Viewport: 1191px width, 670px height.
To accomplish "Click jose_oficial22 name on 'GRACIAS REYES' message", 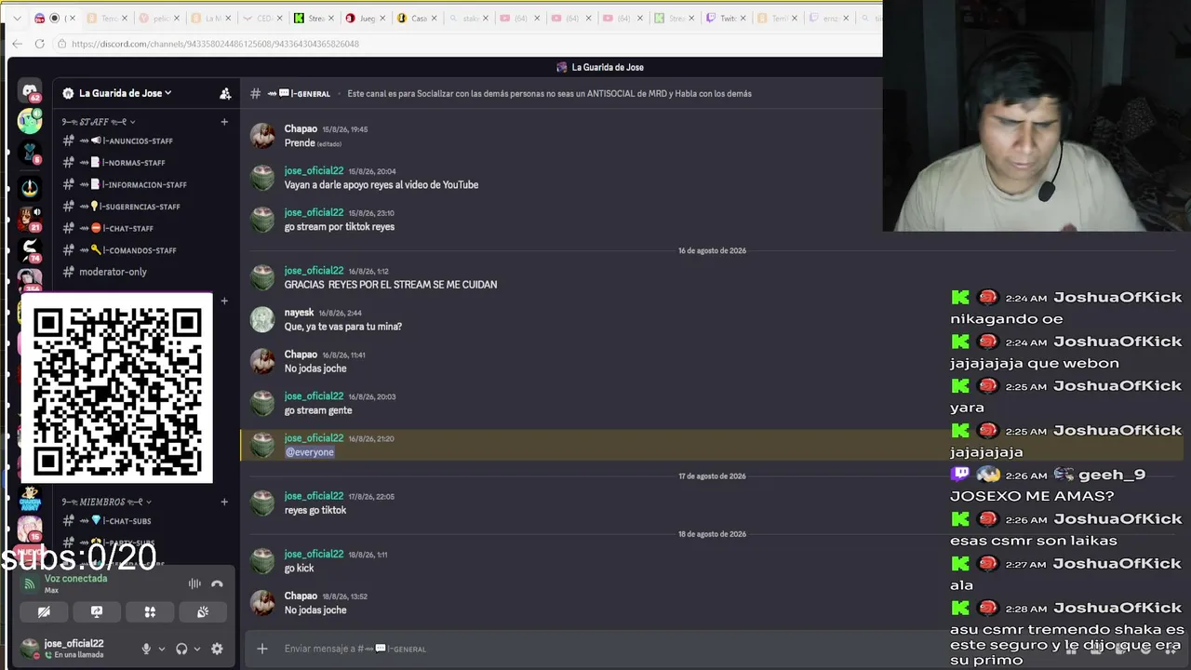I will click(314, 271).
